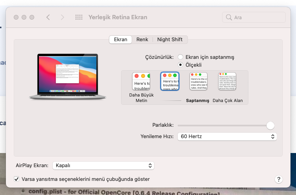Choose the Saptanmış resolution thumbnail
The height and width of the screenshot is (195, 296).
[x=198, y=82]
